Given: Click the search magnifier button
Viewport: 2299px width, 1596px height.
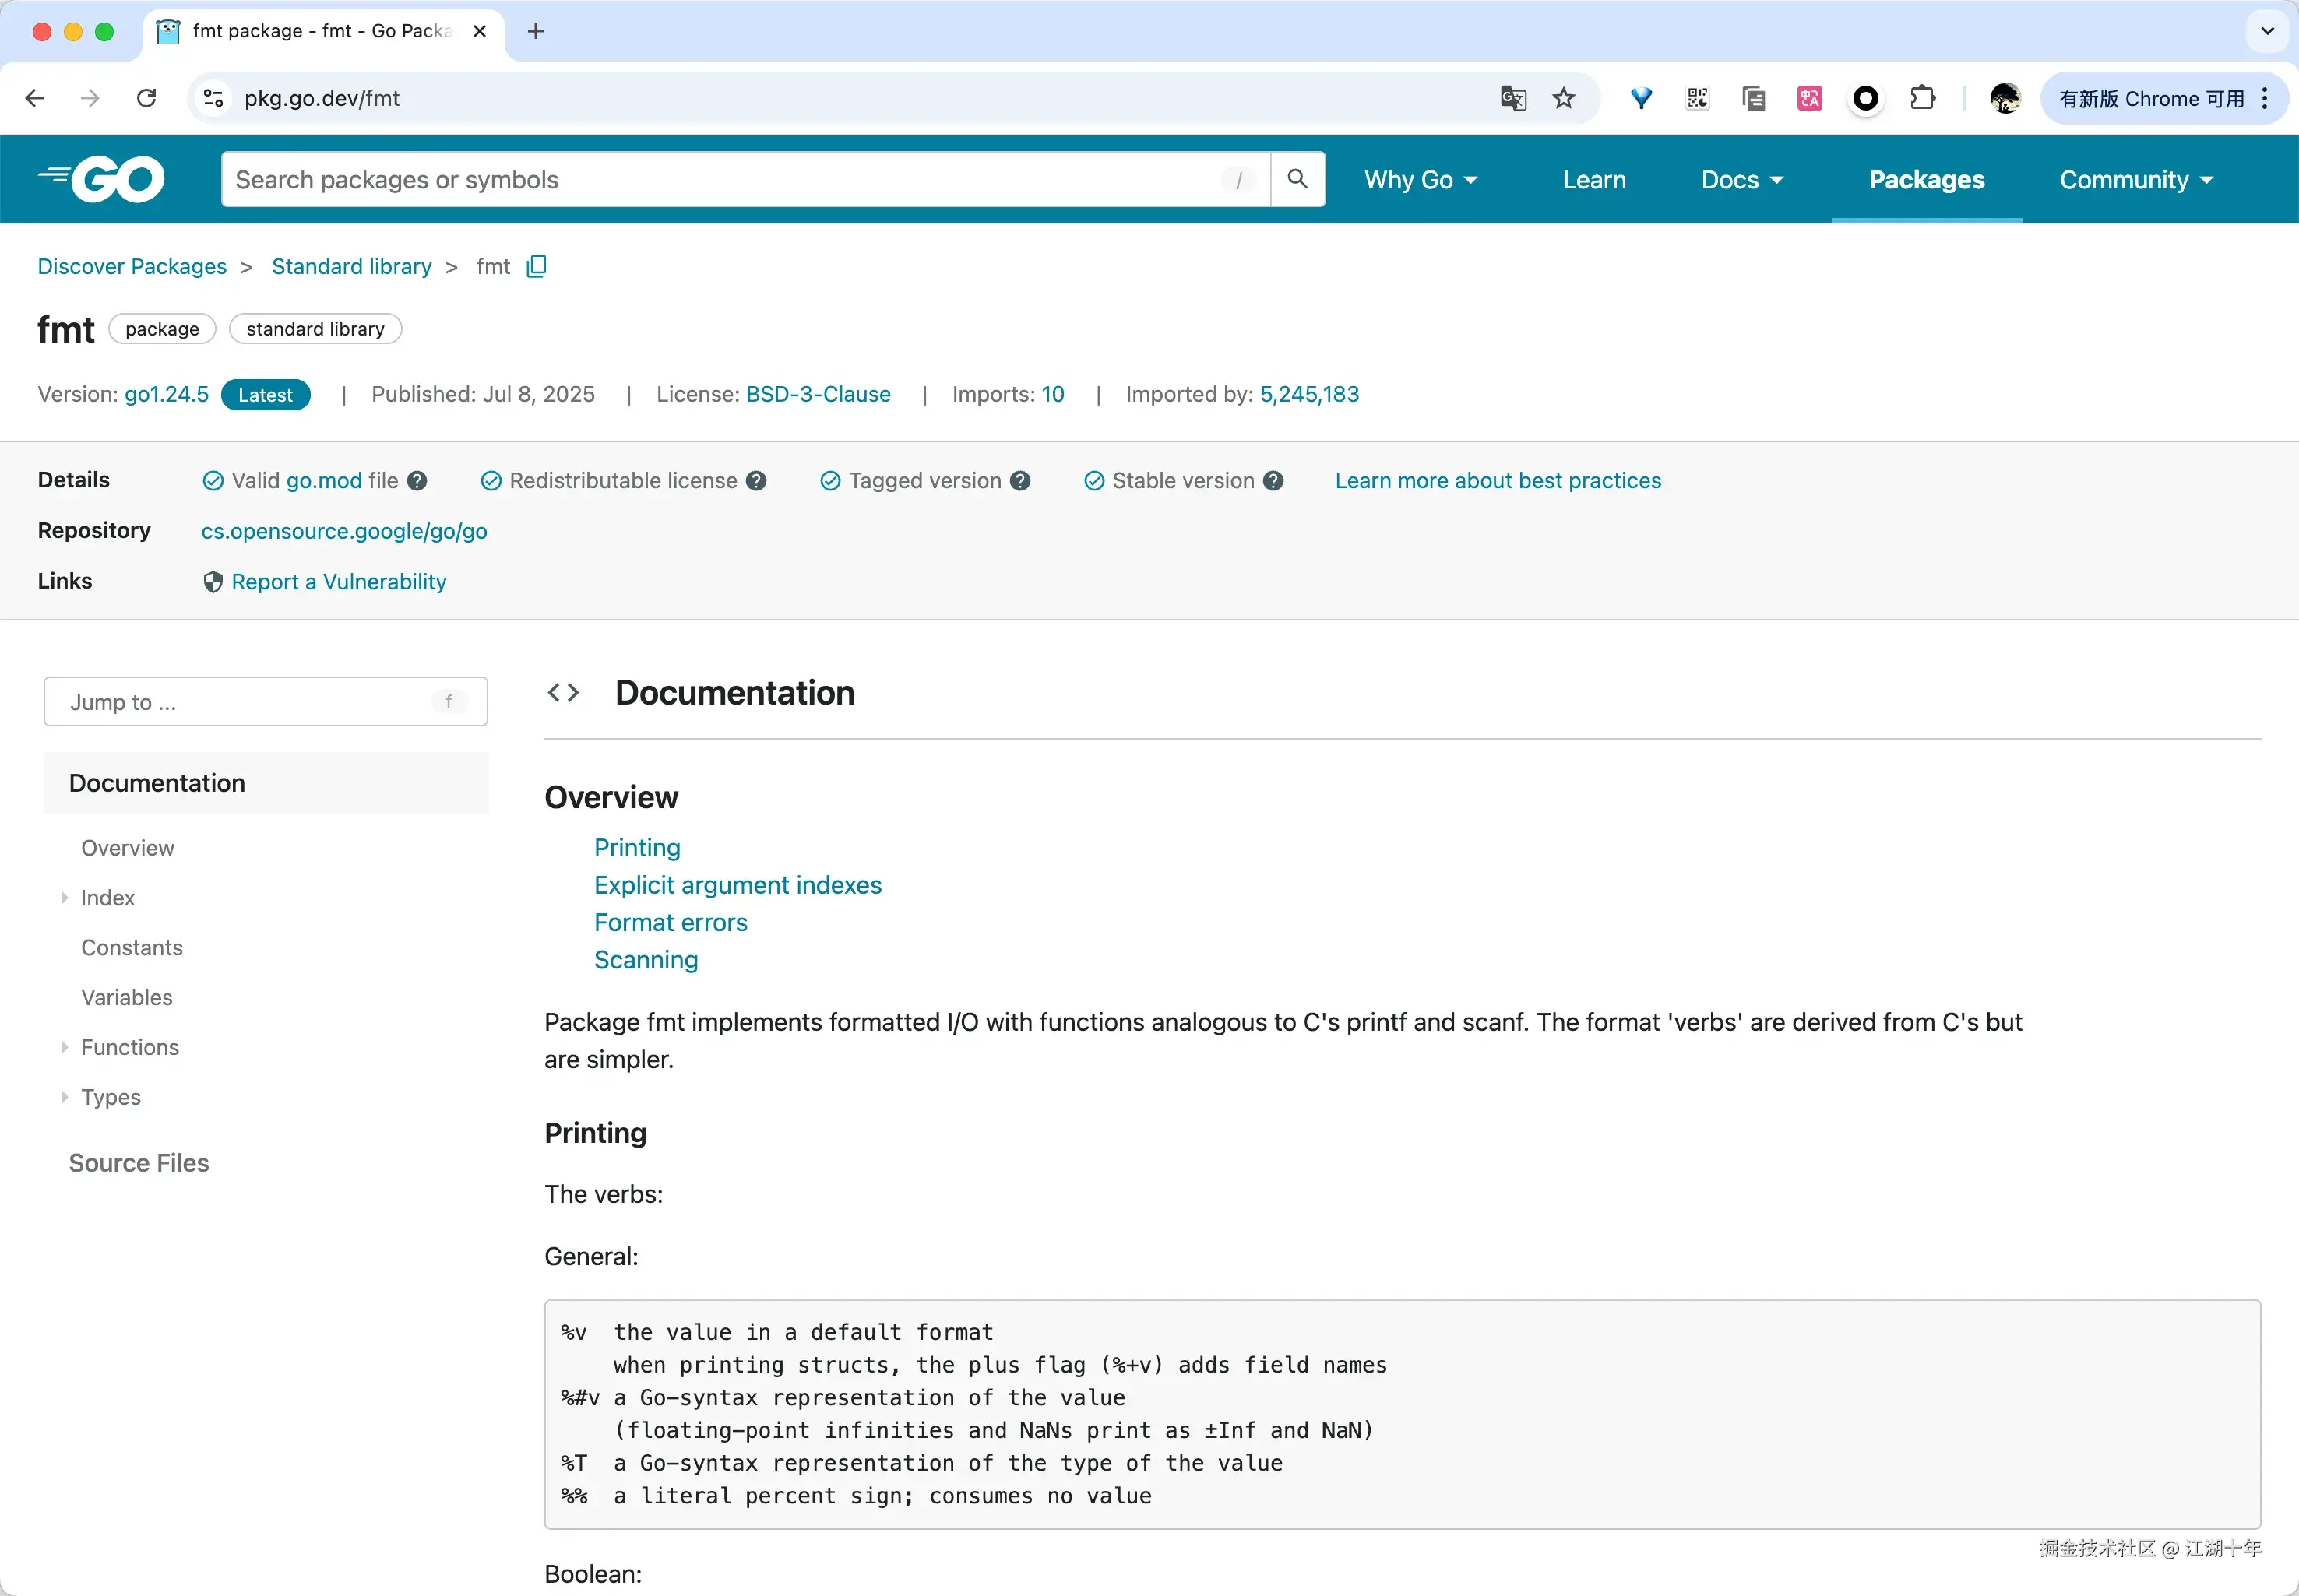Looking at the screenshot, I should tap(1297, 179).
